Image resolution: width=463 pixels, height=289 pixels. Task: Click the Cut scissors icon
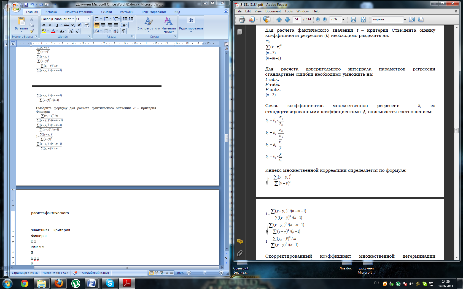[32, 19]
